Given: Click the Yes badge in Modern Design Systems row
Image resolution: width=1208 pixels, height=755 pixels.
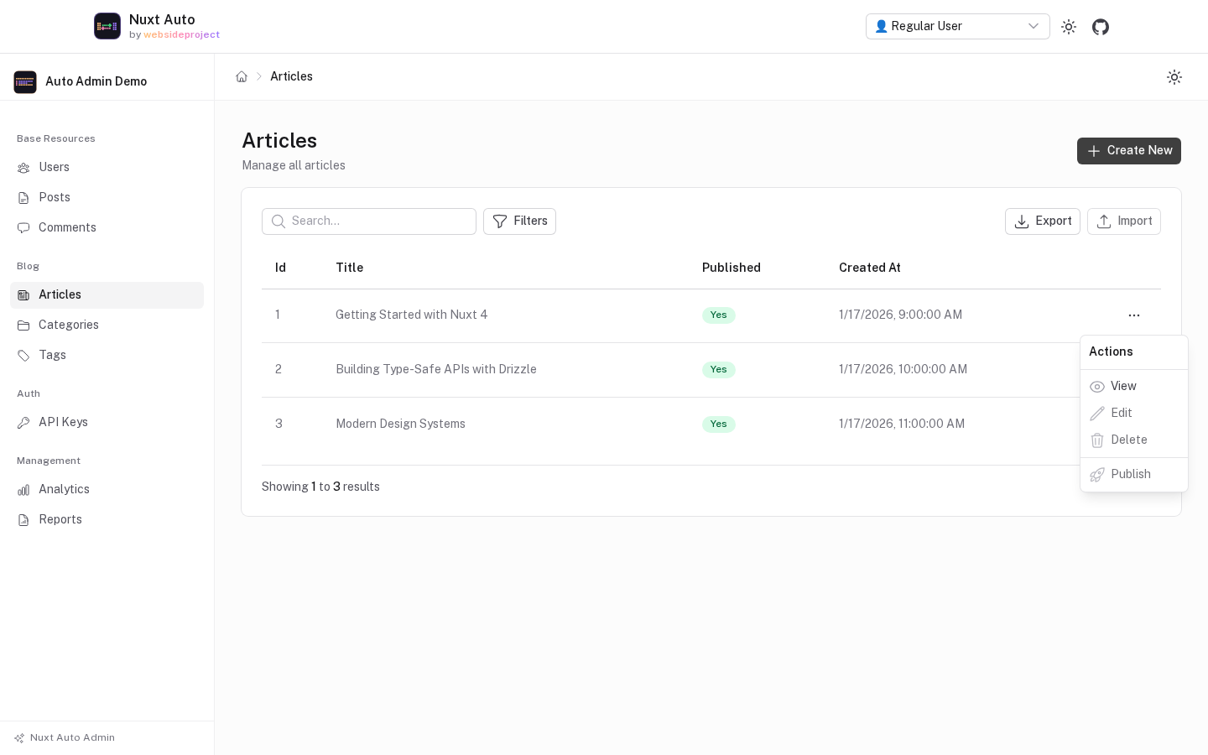Looking at the screenshot, I should click(719, 424).
